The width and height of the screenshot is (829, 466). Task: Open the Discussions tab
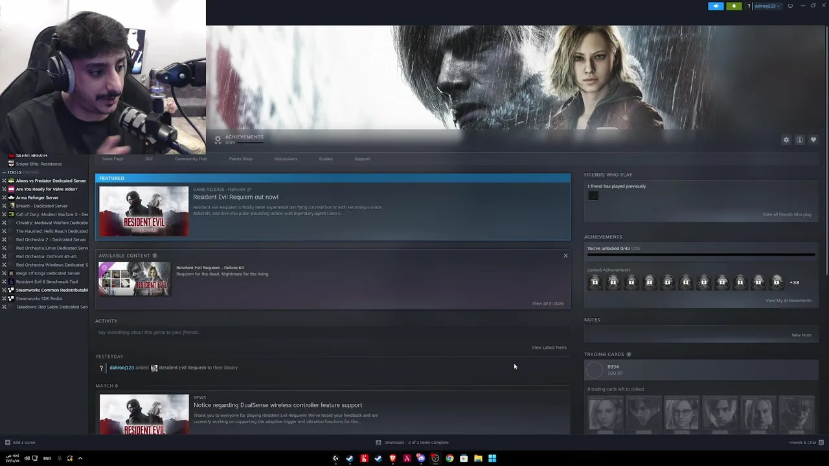[286, 159]
